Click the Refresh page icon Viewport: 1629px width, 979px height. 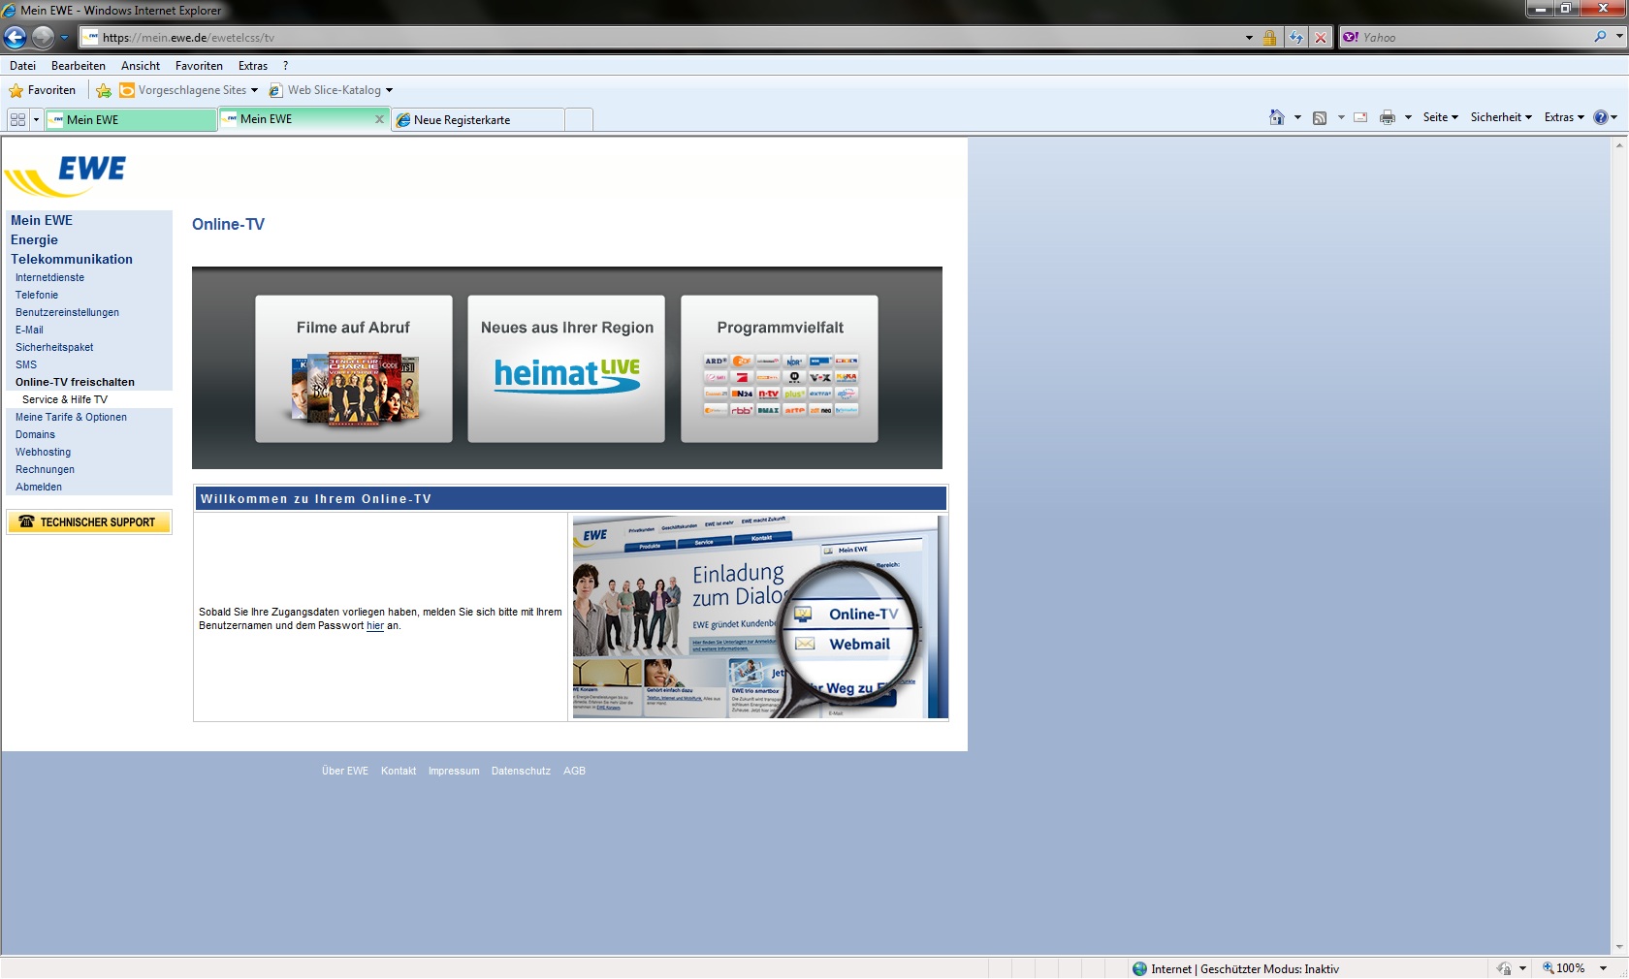click(1296, 38)
